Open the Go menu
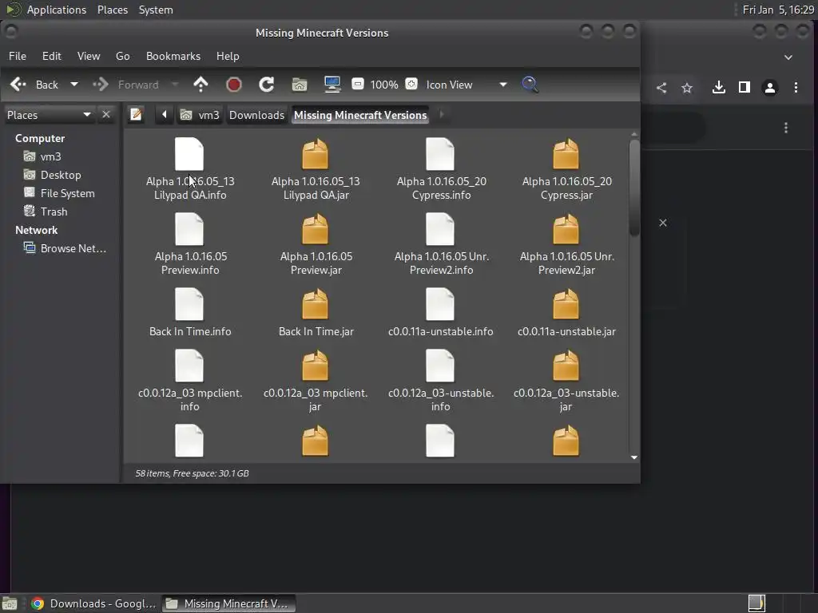Viewport: 818px width, 613px height. 122,56
